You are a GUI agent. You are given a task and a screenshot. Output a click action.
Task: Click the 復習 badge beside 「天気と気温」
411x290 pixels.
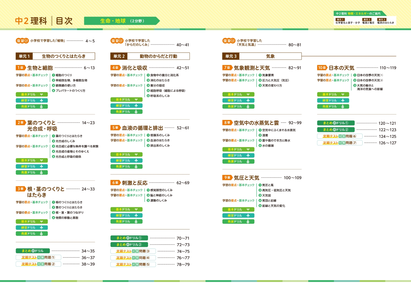229,41
